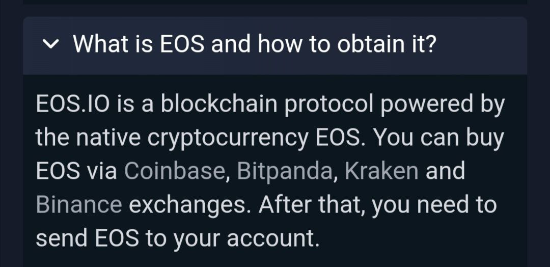Click "how to obtain it?" in the header
This screenshot has width=550, height=267.
coord(347,44)
